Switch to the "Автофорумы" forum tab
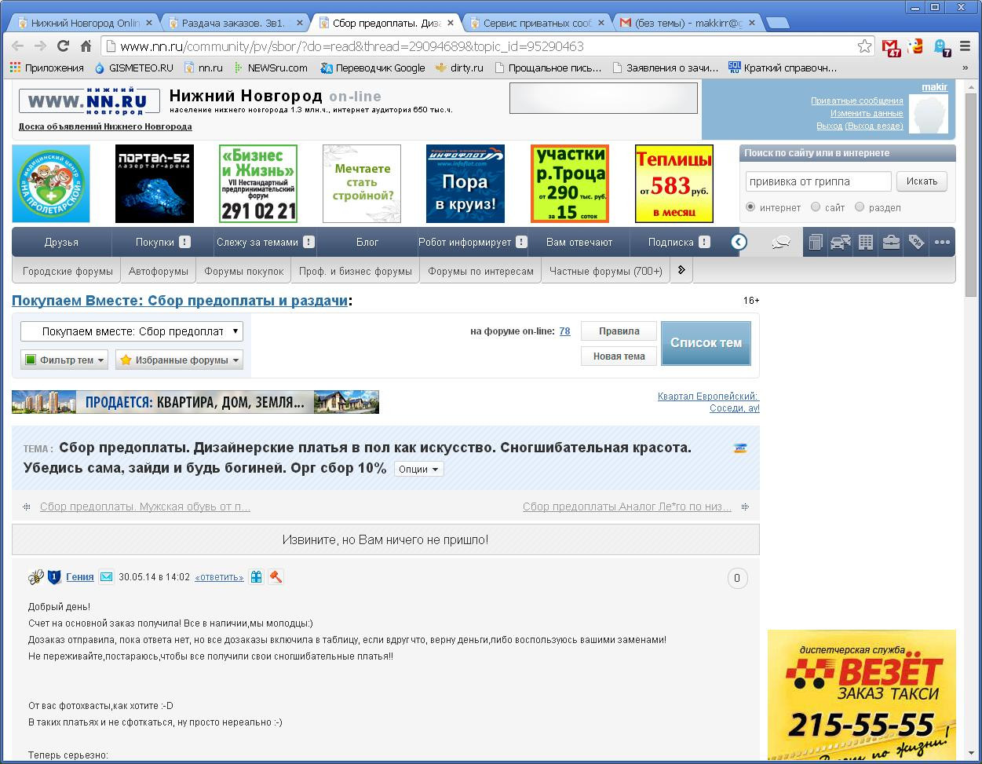This screenshot has width=982, height=764. (x=159, y=271)
